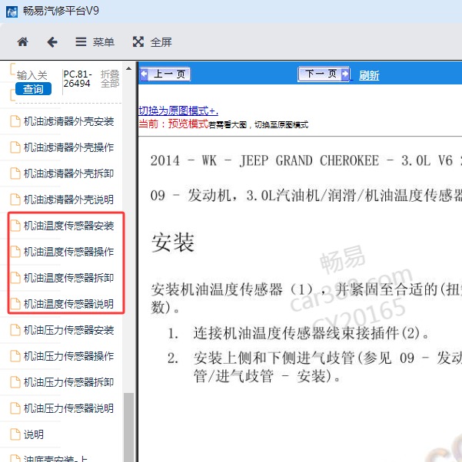Click file icon beside 机油温度传感器安装

15,226
